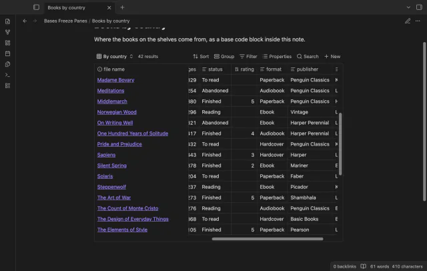Open the Madame Bovary note link

pyautogui.click(x=115, y=80)
